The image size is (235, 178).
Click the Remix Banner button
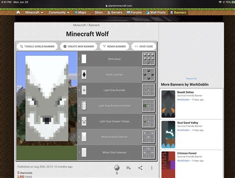click(114, 46)
